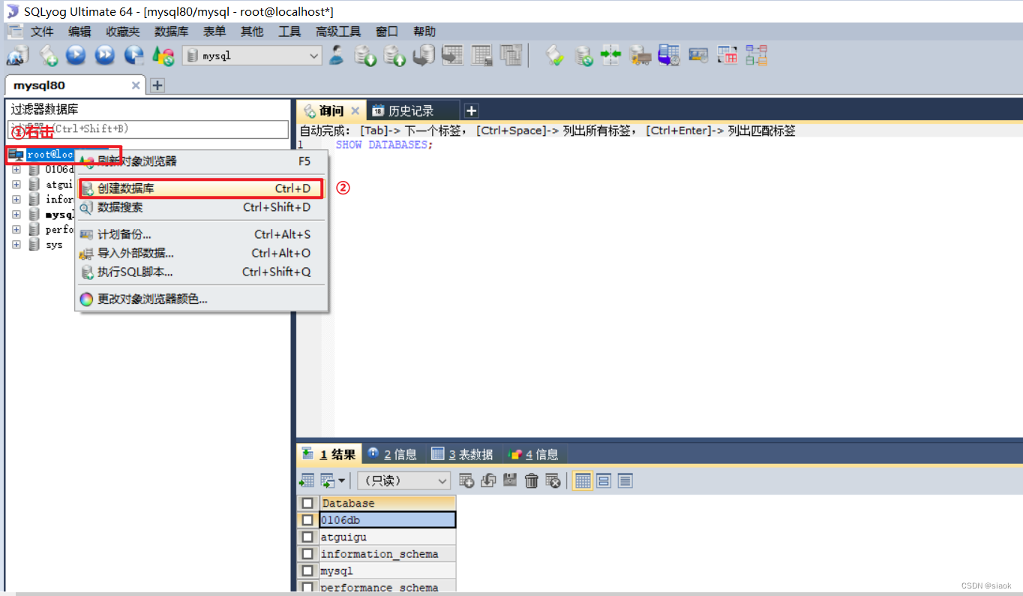The height and width of the screenshot is (596, 1023).
Task: Check the checkbox for result row mysql
Action: tap(307, 570)
